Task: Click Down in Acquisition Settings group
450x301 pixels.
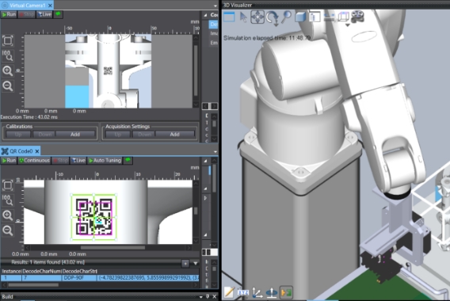Action: point(144,134)
